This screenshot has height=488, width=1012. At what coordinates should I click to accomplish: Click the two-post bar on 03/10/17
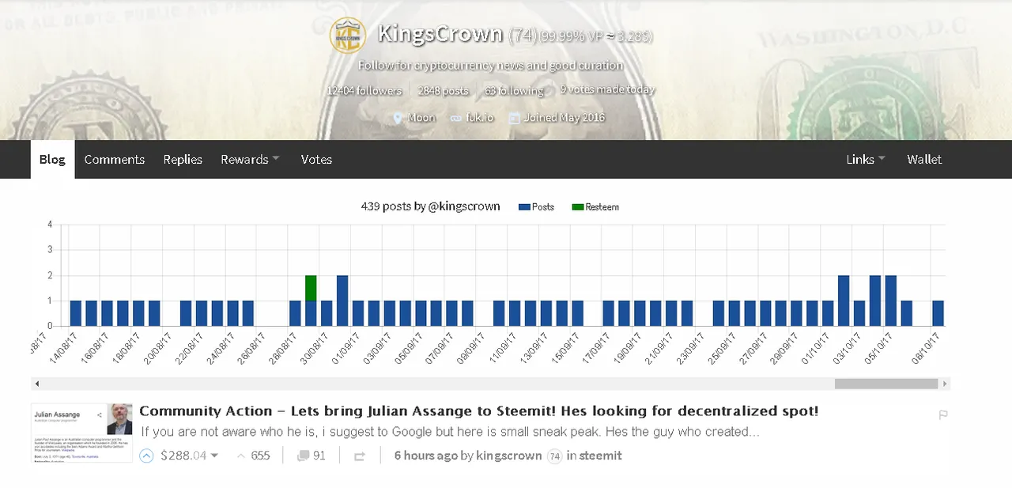(844, 301)
